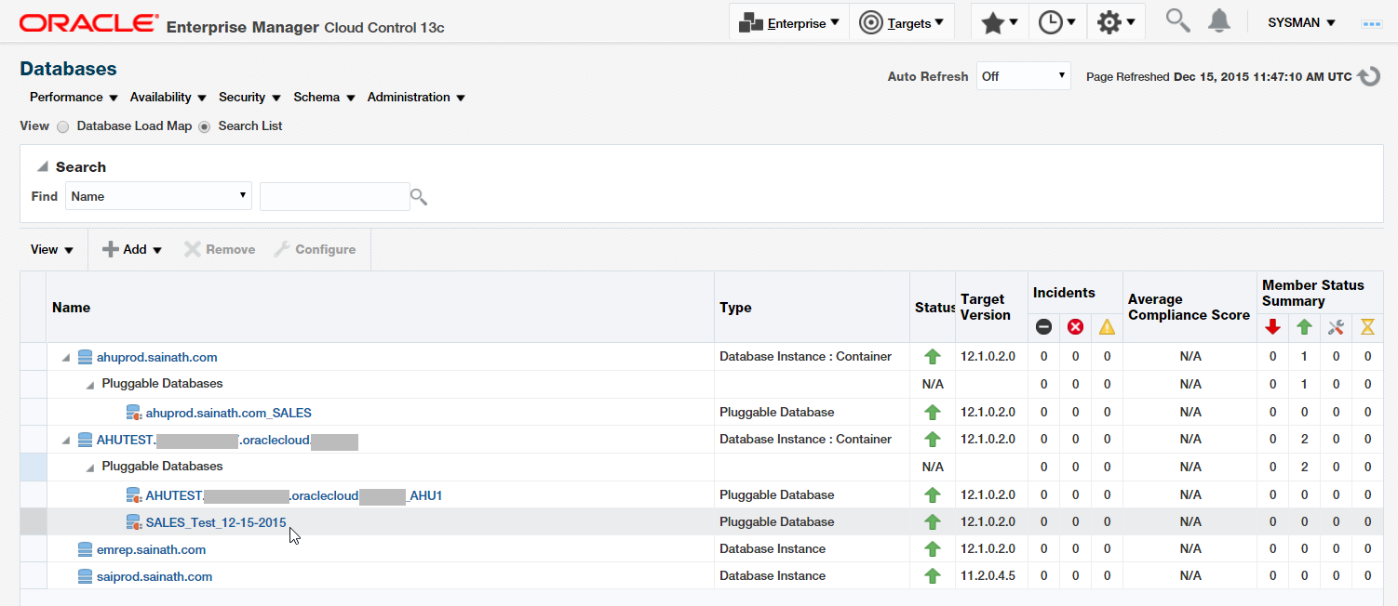Open the ahuprod.sainath.com_SALES link
The height and width of the screenshot is (606, 1398).
click(x=229, y=413)
